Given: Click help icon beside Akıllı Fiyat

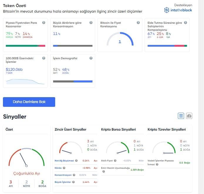Looking at the screenshot, I should pos(115,161).
